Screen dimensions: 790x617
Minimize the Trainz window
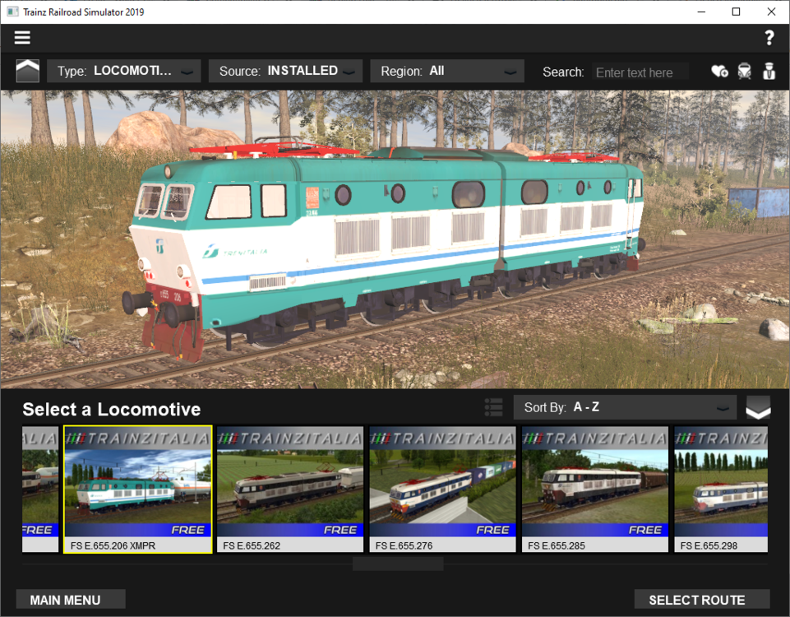701,12
